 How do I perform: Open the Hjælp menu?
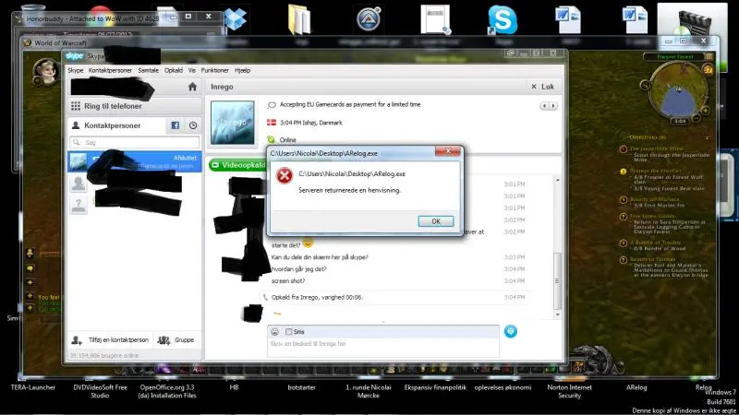(242, 70)
